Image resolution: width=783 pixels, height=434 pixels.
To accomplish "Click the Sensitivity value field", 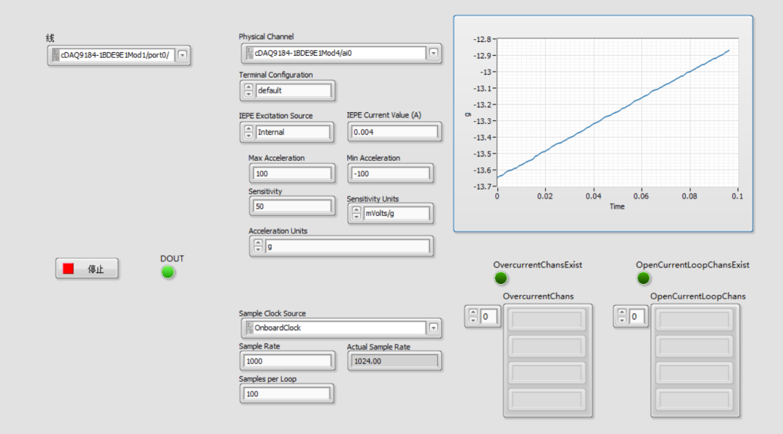I will tap(292, 206).
